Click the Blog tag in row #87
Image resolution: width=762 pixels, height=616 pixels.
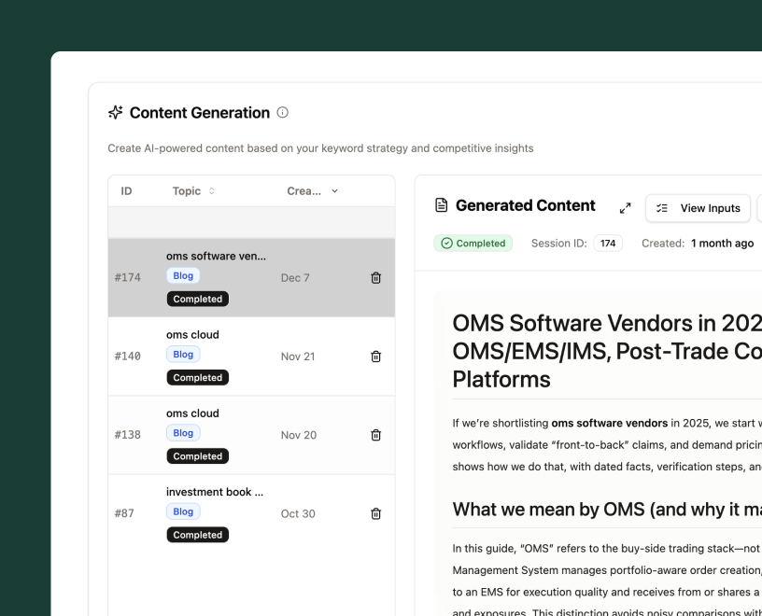183,511
